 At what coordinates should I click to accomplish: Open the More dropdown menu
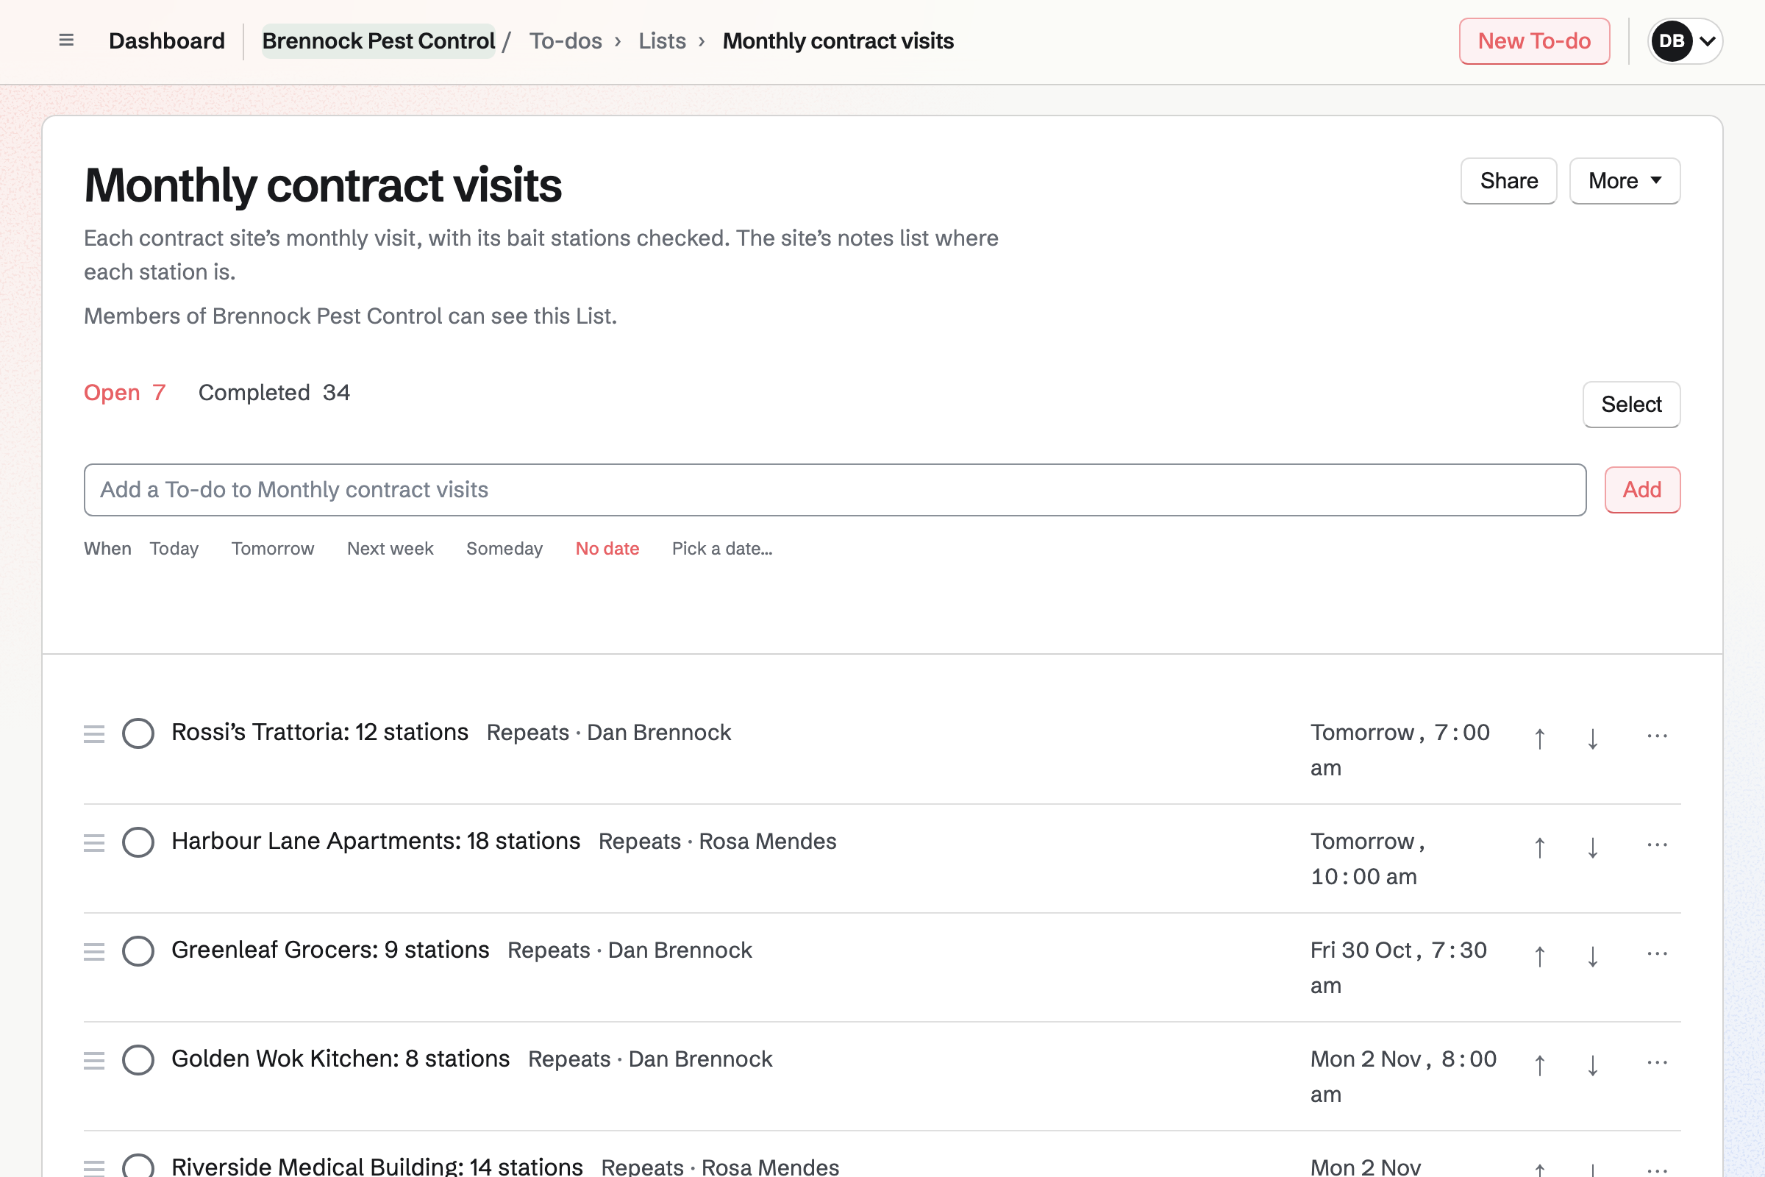point(1625,181)
